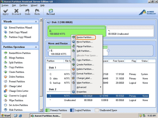Click sidebar scrollbar down arrow

tap(41, 110)
